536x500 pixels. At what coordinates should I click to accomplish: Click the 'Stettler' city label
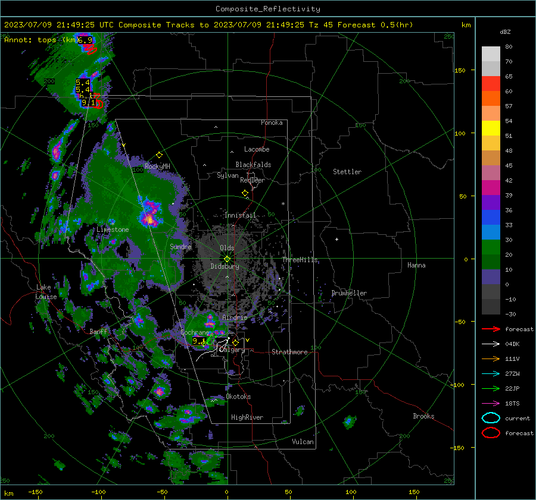pos(347,172)
